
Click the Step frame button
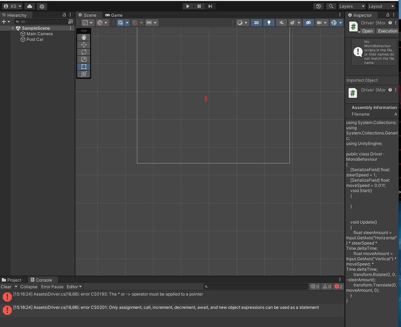[210, 6]
